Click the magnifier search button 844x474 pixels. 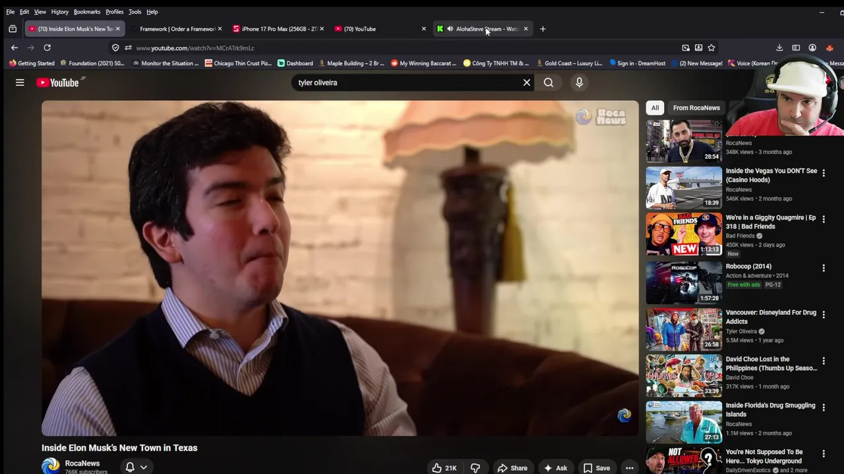(549, 82)
